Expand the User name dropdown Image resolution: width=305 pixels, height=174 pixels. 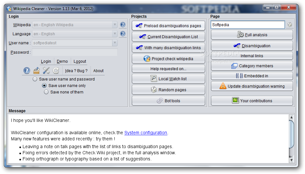[115, 43]
